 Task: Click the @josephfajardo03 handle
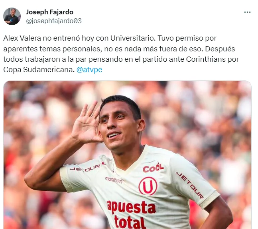coord(54,21)
